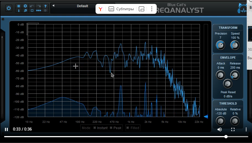Select the previous preset arrow
Image resolution: width=252 pixels, height=143 pixels.
pos(53,6)
